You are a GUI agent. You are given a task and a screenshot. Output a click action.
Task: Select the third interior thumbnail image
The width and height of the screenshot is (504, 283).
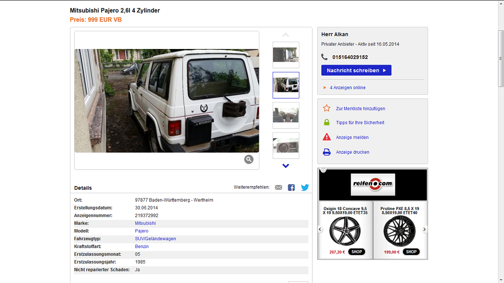point(286,115)
